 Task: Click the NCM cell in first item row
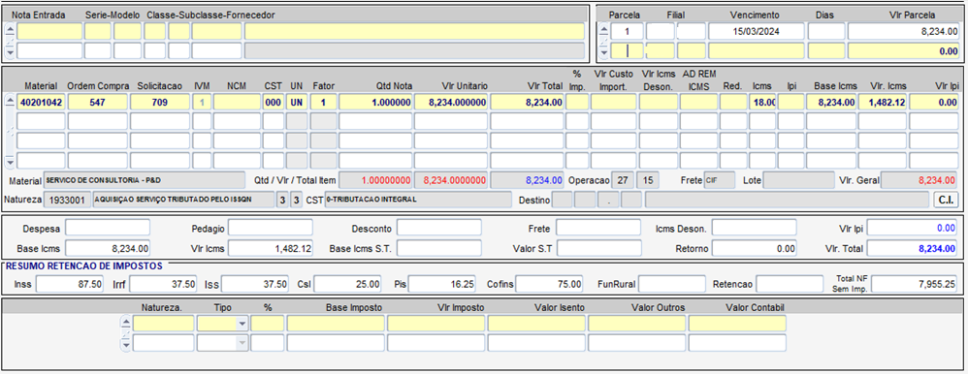tap(237, 103)
